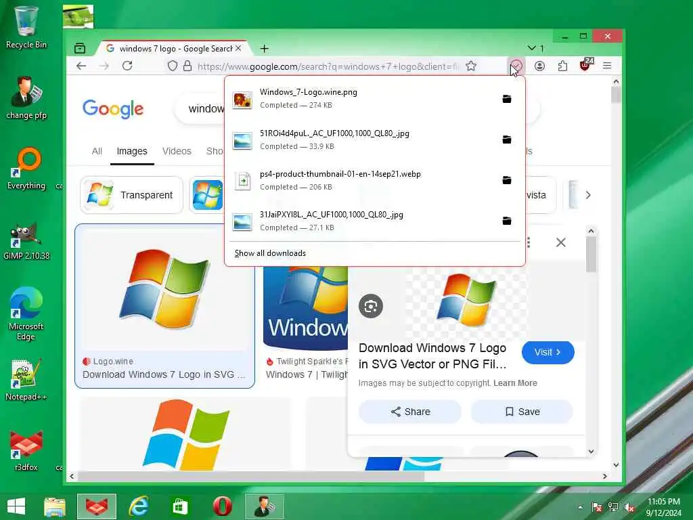Open a new browser tab

(265, 48)
